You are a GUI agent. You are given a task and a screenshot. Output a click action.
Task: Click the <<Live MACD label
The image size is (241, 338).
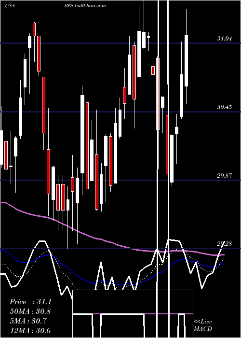coord(203,325)
